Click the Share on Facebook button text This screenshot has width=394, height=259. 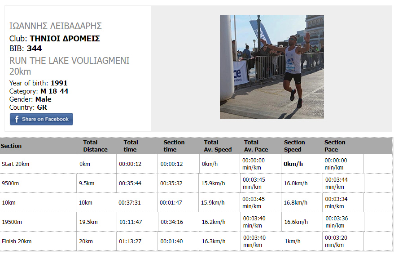pos(45,119)
